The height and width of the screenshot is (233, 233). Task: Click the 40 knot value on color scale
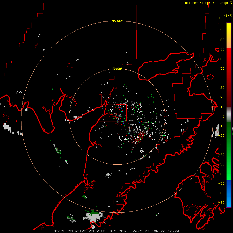(x=222, y=78)
